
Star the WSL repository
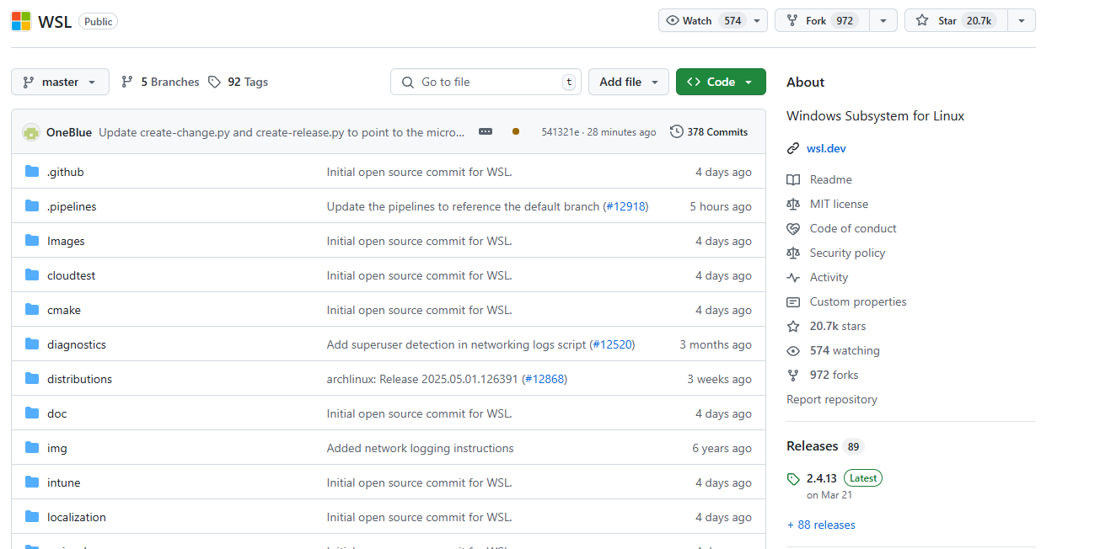[956, 20]
